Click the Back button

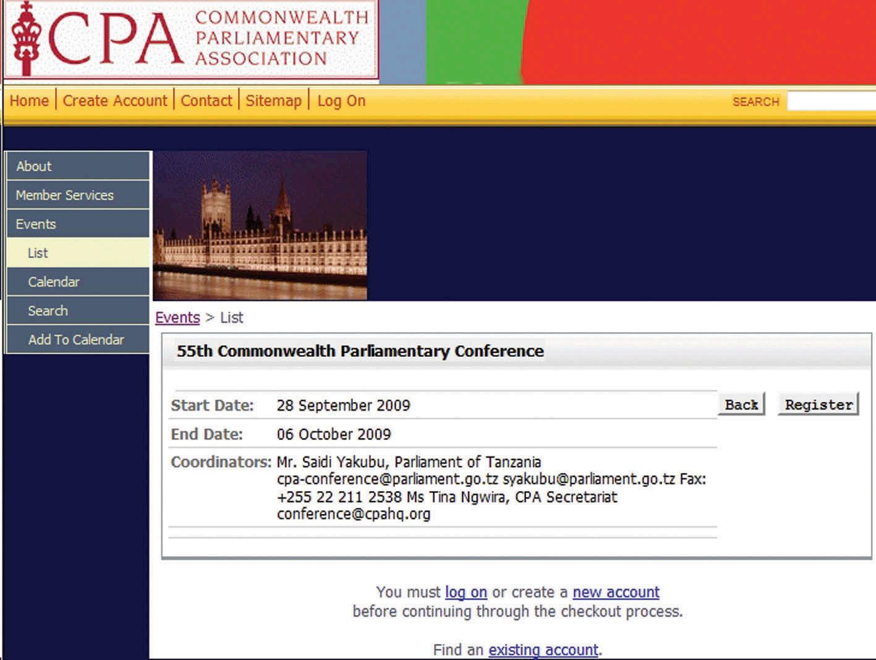click(741, 405)
